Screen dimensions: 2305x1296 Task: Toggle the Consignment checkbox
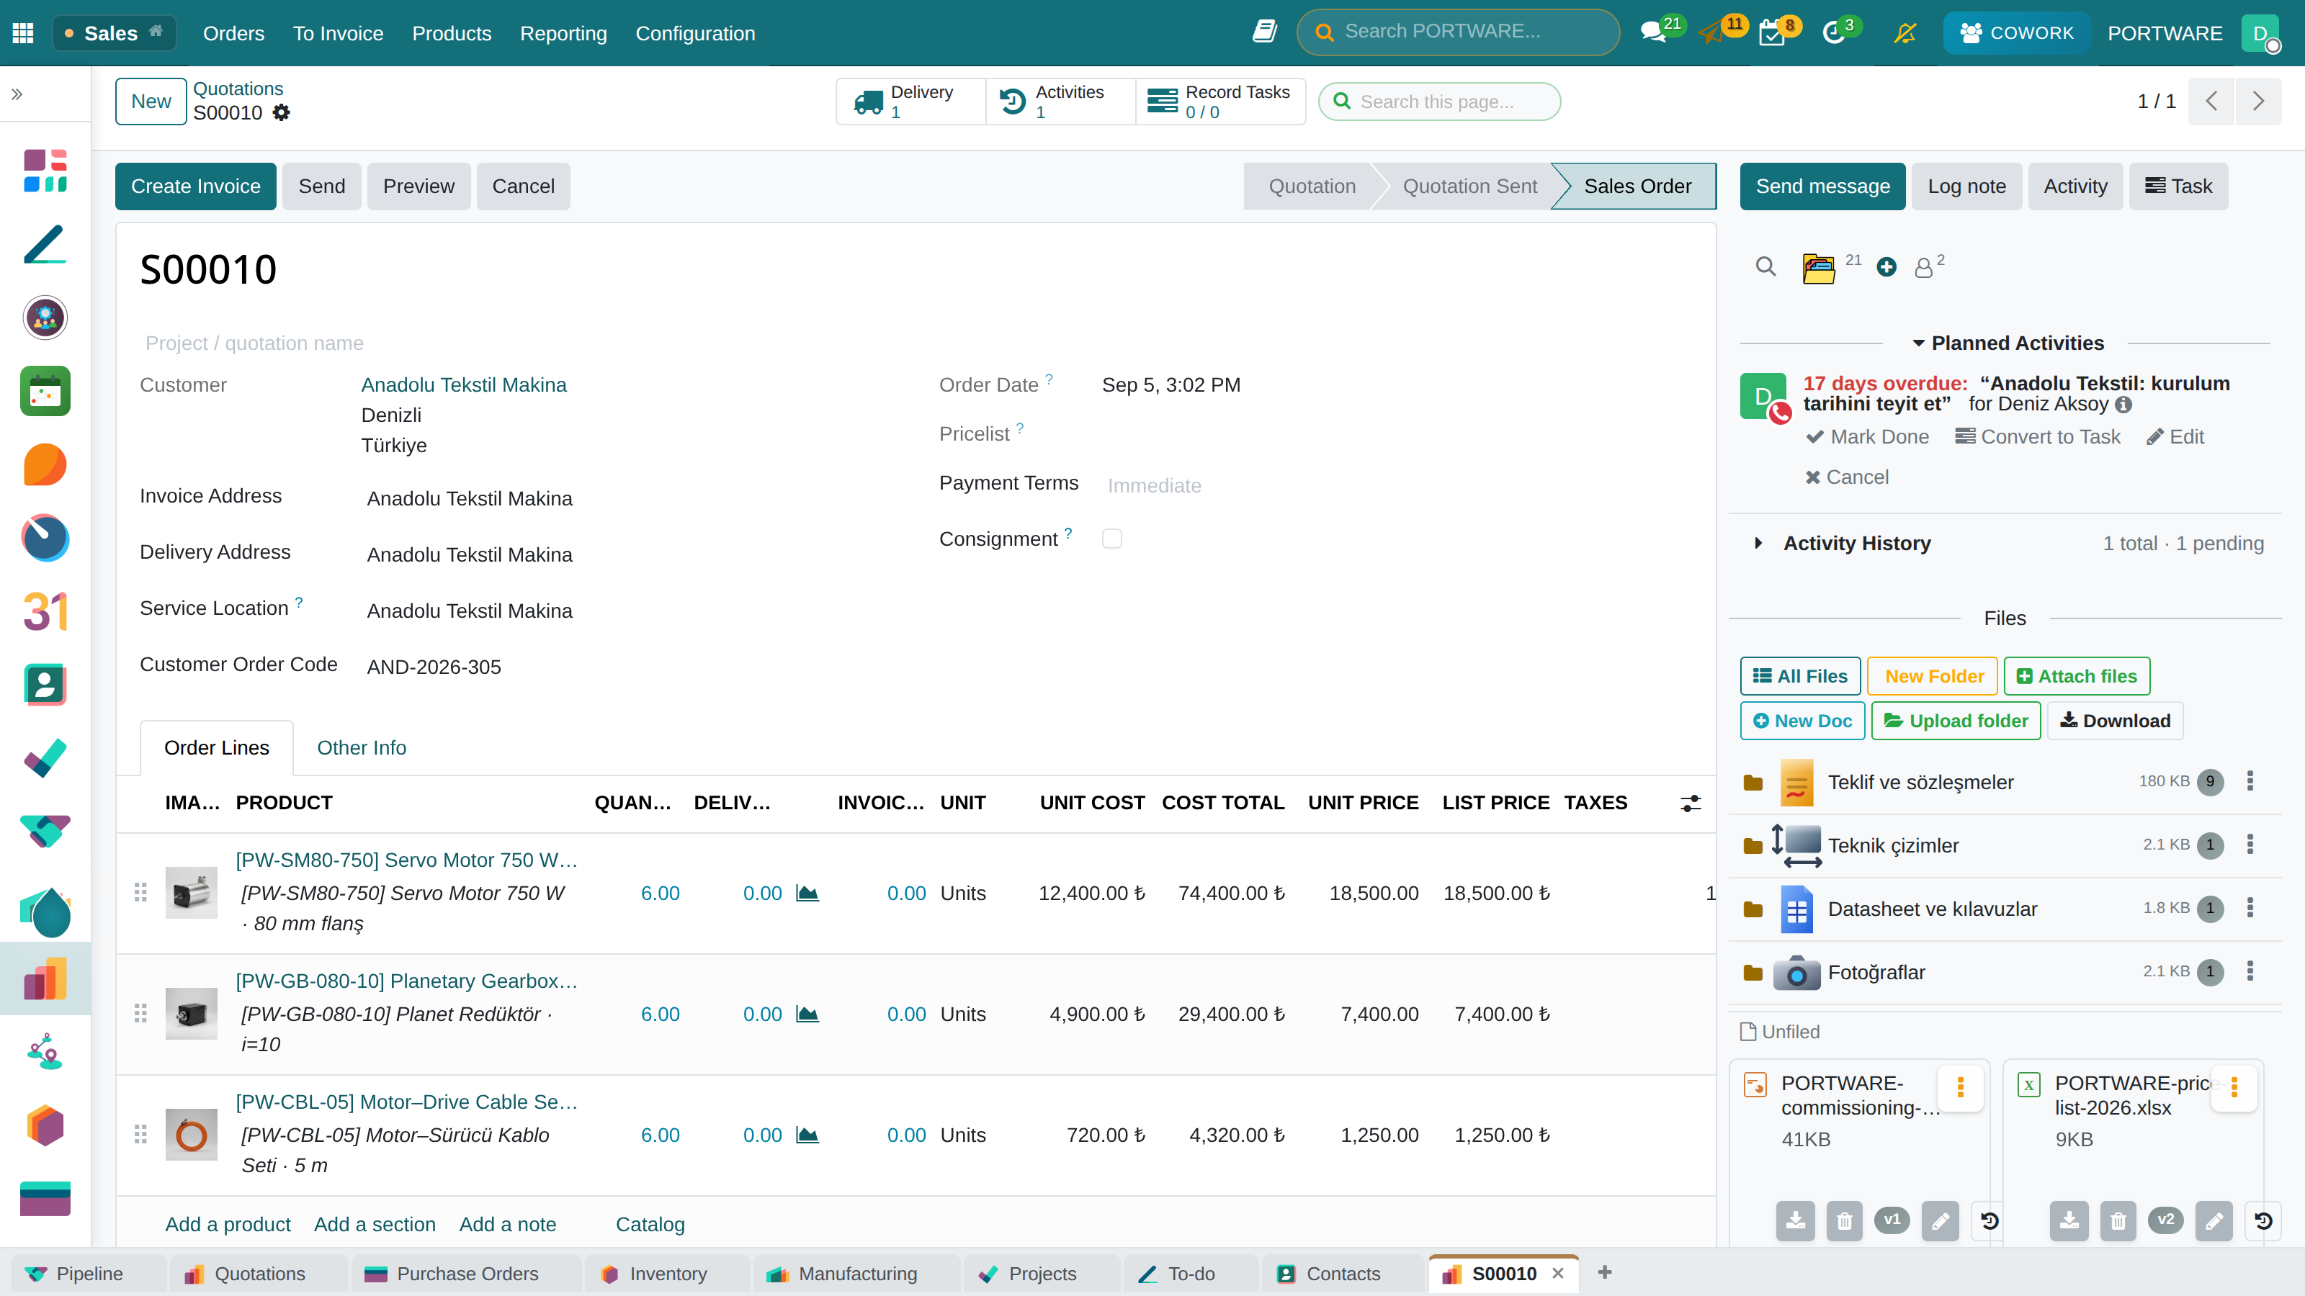[1111, 539]
